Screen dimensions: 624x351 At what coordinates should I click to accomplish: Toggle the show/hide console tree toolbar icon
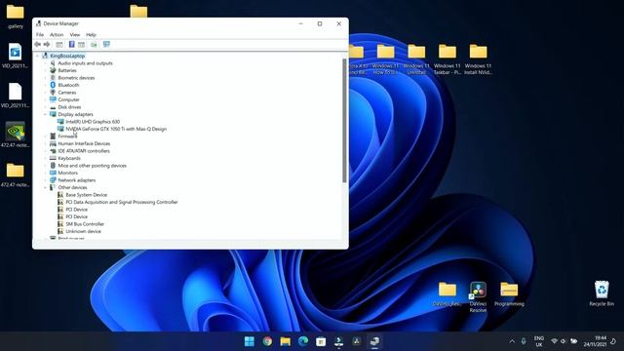[x=59, y=44]
